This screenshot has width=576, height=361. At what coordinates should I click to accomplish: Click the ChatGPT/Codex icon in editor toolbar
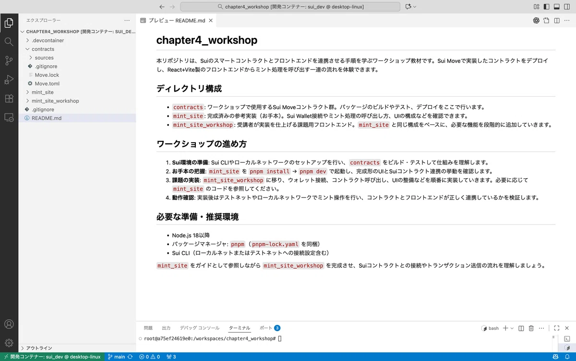(536, 21)
